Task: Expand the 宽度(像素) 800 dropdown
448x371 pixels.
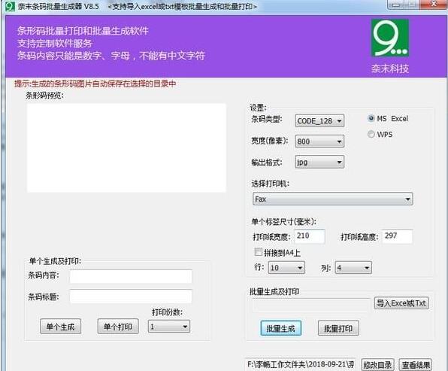Action: 319,141
